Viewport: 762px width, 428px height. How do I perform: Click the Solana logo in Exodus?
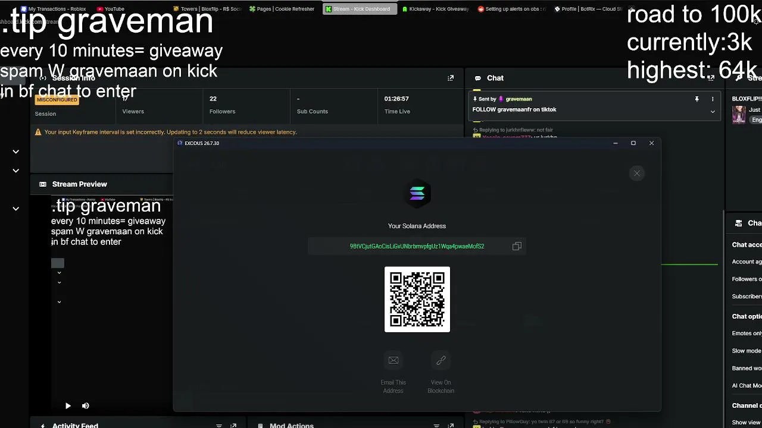(x=417, y=193)
